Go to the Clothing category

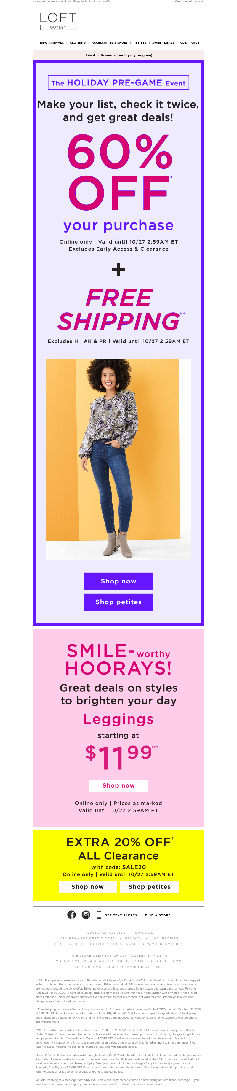tap(77, 43)
